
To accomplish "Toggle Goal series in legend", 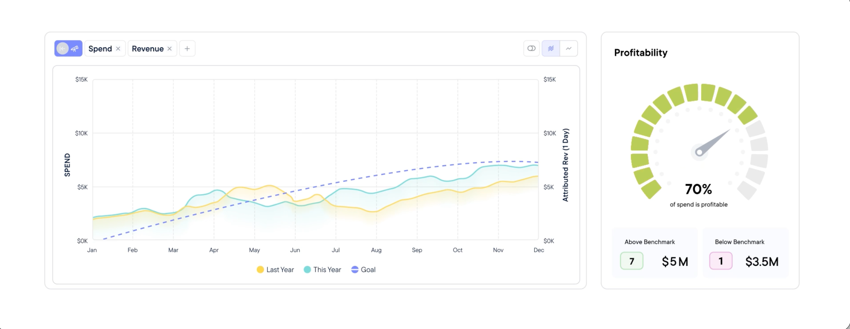I will coord(363,270).
